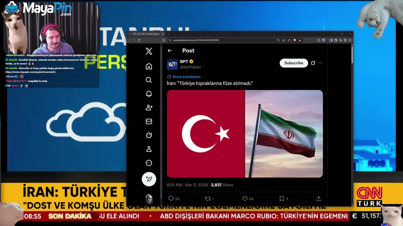Click the share icon in address bar
This screenshot has width=403, height=226.
point(289,40)
